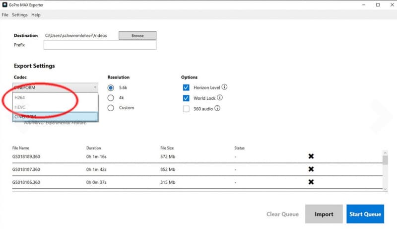Viewport: 397px width, 229px height.
Task: Click the duration 0h 1m 42s
Action: (x=96, y=169)
